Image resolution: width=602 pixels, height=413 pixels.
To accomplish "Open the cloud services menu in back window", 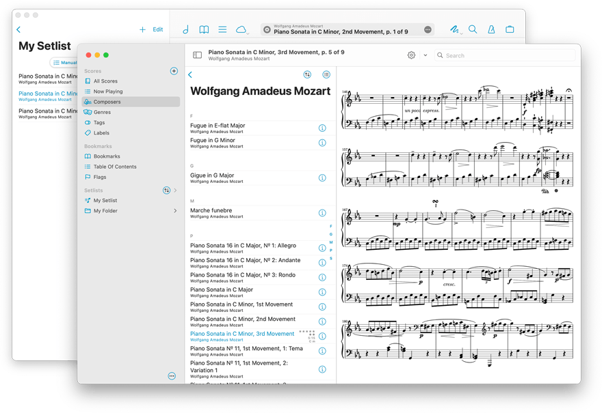I will coord(241,29).
